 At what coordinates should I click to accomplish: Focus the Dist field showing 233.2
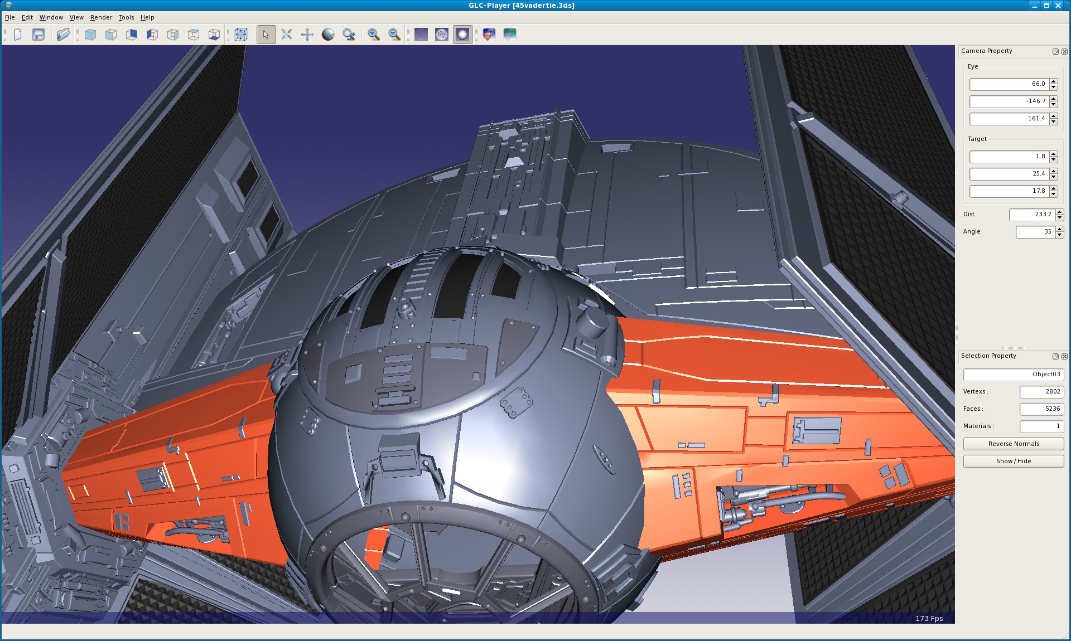[x=1032, y=215]
